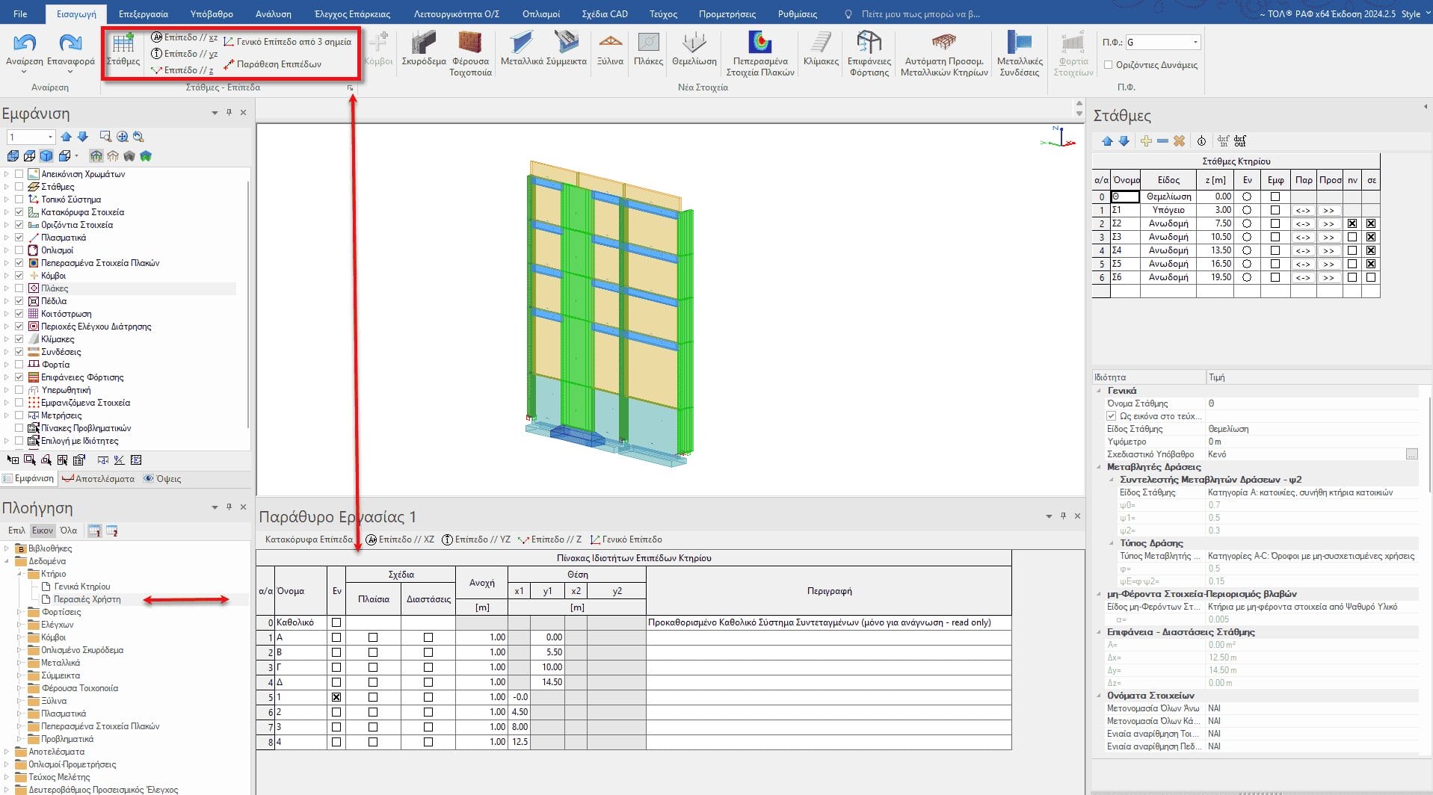This screenshot has width=1433, height=795.
Task: Switch to the Όψεις panel tab
Action: (162, 479)
